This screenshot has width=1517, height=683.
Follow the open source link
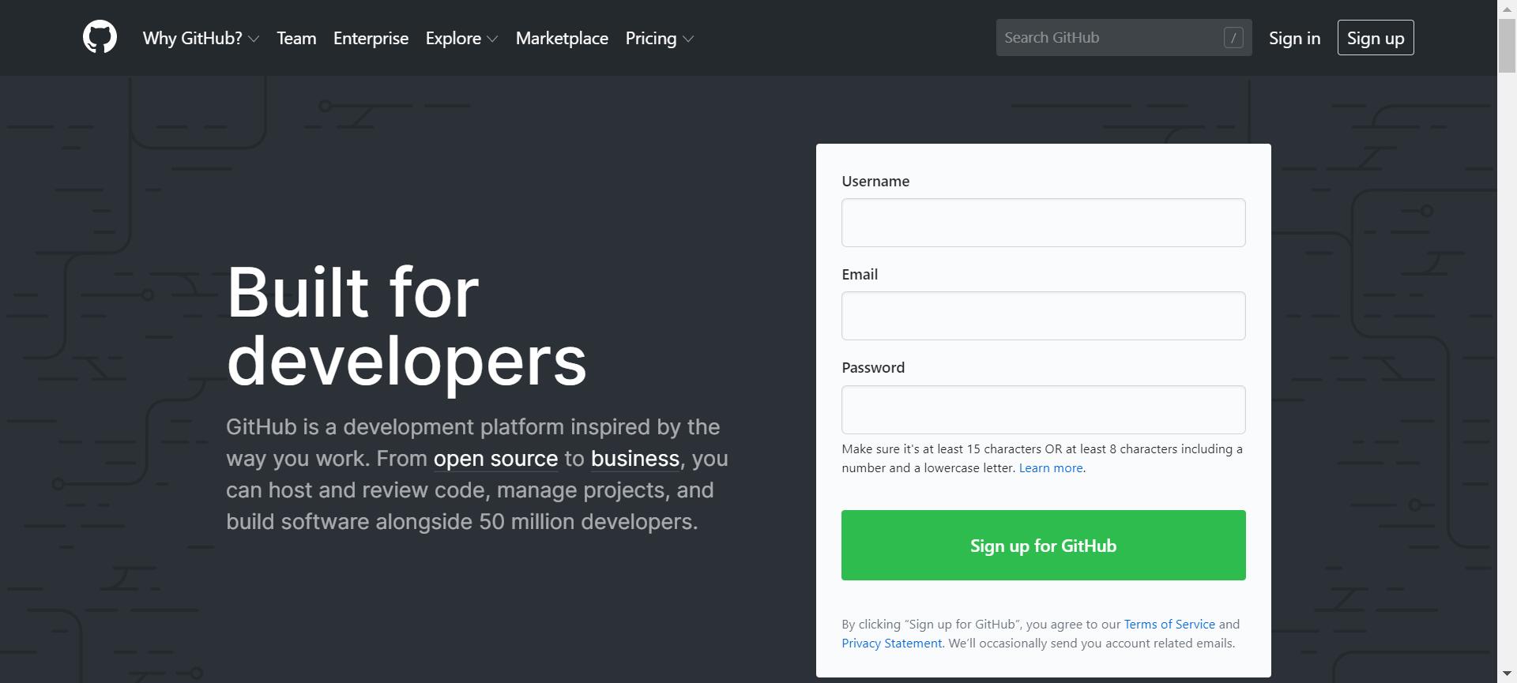[495, 458]
